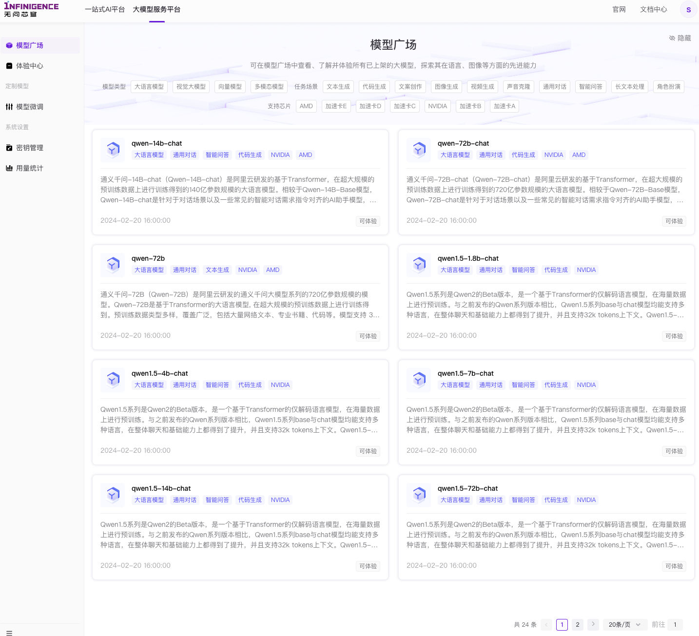Go to next page arrow
Screen dimensions: 699x636
pos(593,624)
